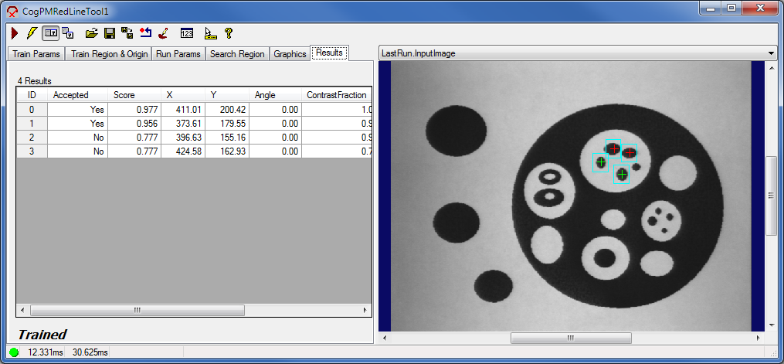This screenshot has height=364, width=784.
Task: Select result row with ID 2
Action: pos(32,138)
